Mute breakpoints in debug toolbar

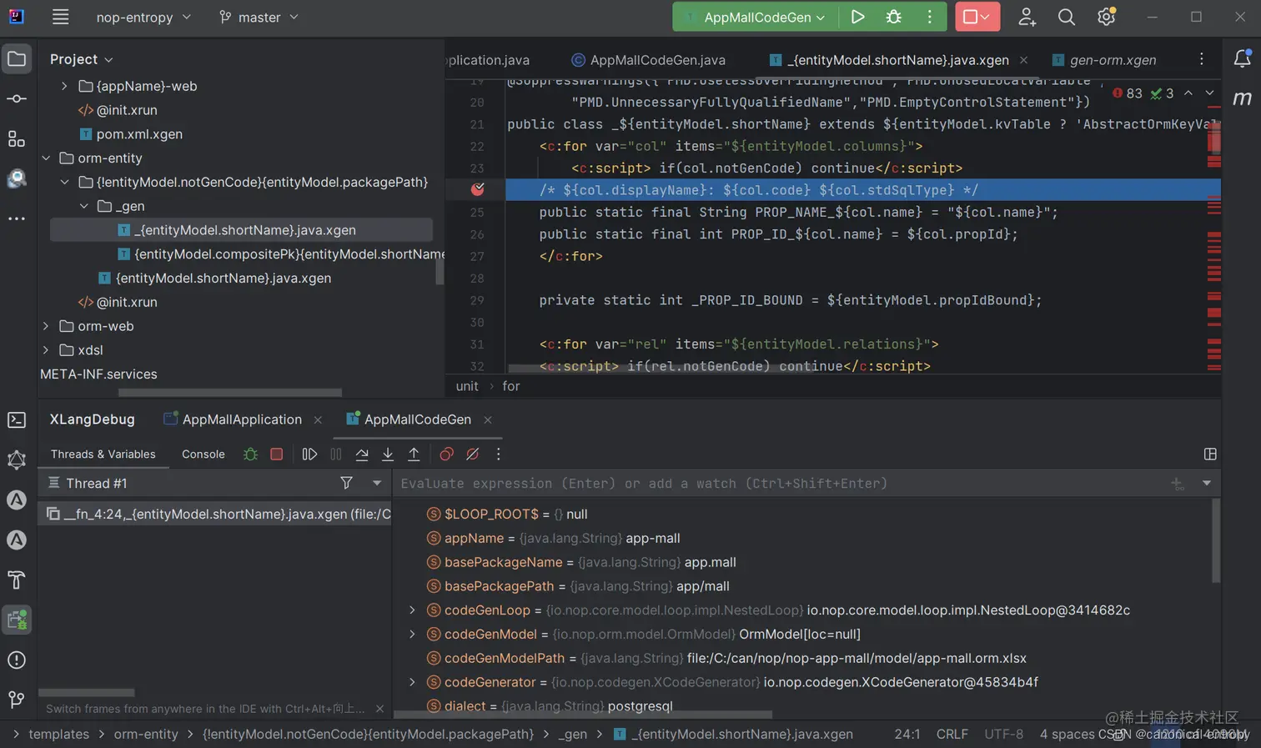472,454
